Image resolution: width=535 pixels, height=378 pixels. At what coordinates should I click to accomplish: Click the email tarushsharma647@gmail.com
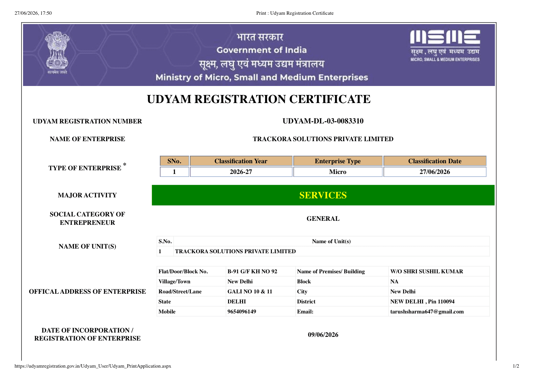tap(427, 311)
